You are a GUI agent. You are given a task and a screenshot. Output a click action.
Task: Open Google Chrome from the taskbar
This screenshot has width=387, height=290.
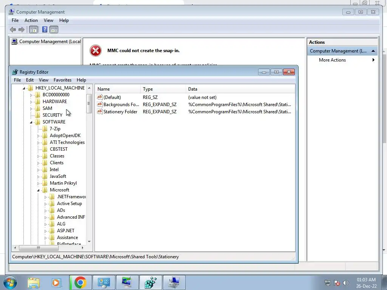[80, 282]
